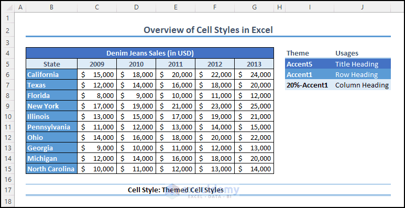Click the '2010' column heading
The width and height of the screenshot is (405, 208).
136,64
